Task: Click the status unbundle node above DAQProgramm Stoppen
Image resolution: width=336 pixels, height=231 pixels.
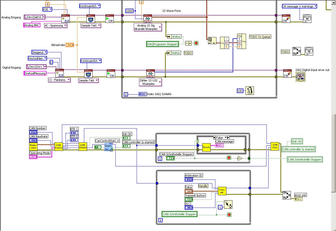Action: (174, 37)
